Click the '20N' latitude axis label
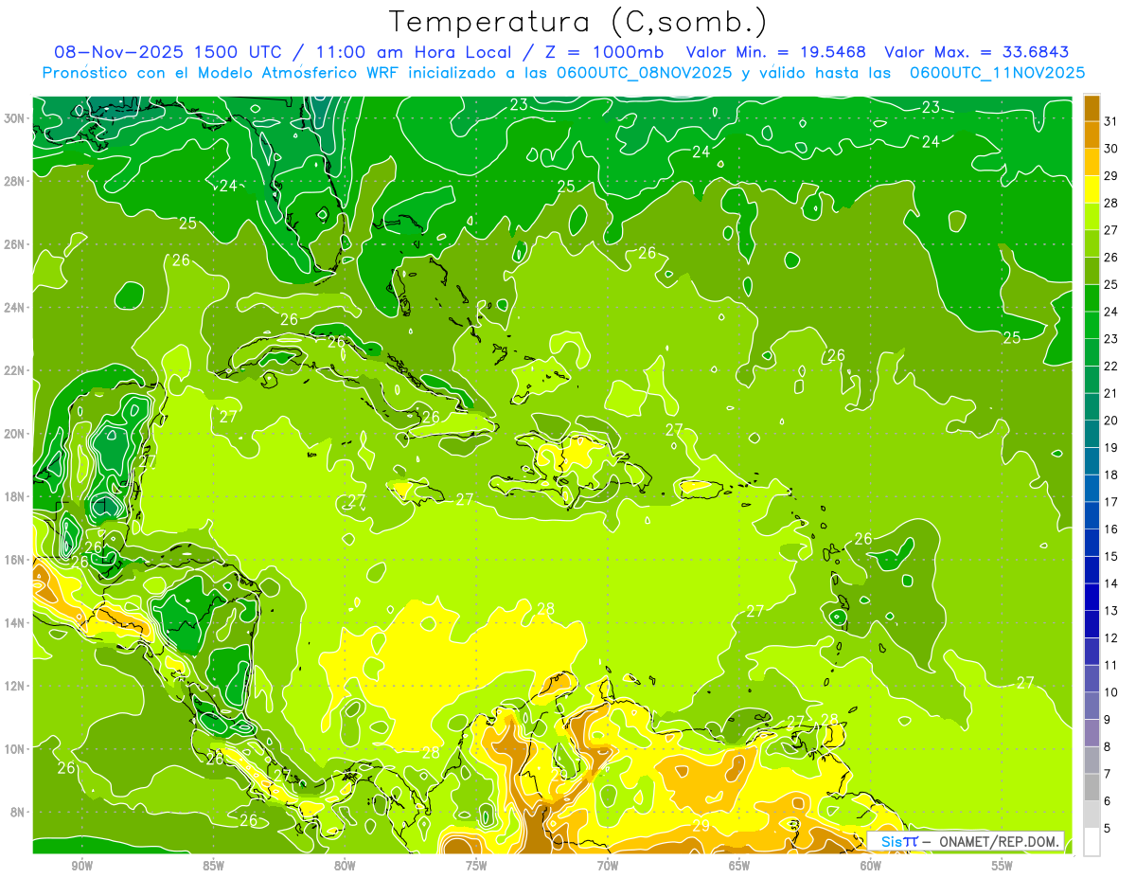Image resolution: width=1136 pixels, height=878 pixels. pyautogui.click(x=15, y=434)
